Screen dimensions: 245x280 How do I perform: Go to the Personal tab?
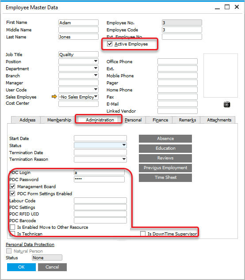tap(133, 120)
